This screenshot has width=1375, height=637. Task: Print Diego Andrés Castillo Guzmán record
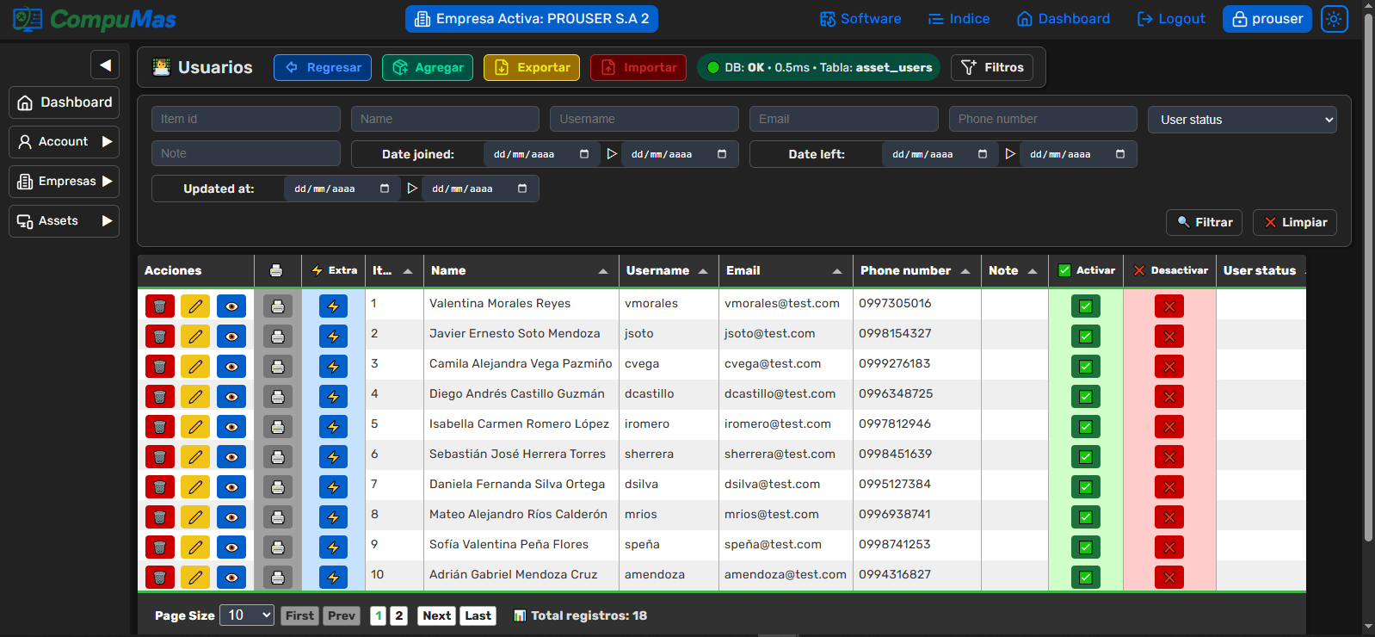(277, 397)
